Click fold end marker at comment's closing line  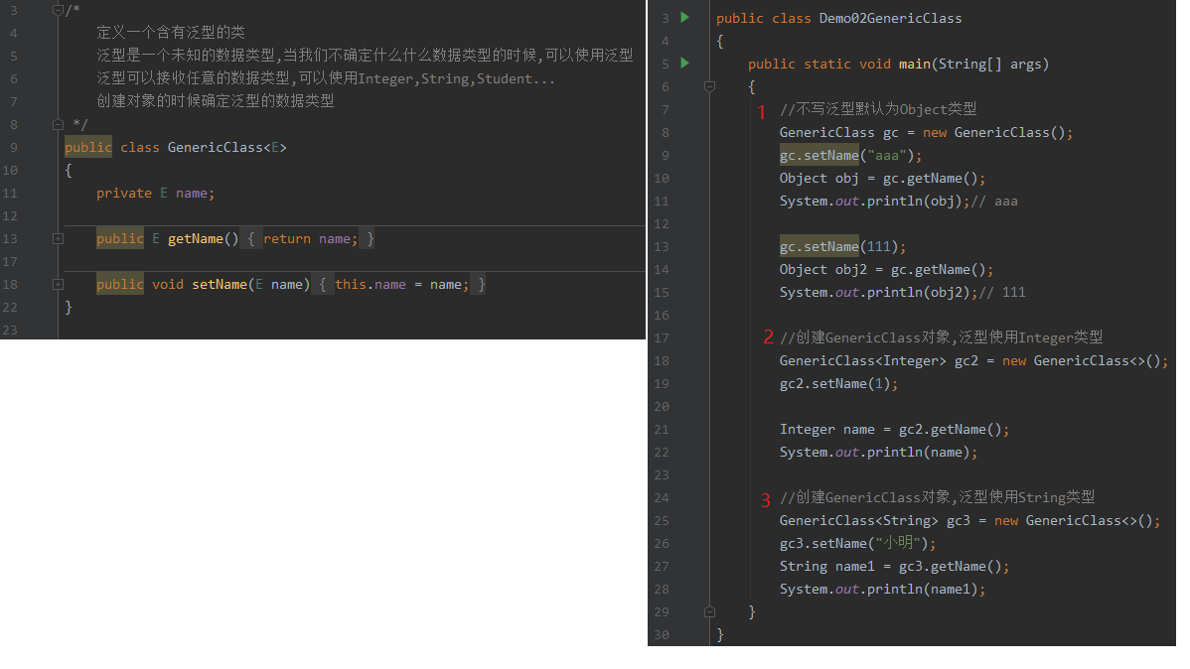click(x=58, y=125)
